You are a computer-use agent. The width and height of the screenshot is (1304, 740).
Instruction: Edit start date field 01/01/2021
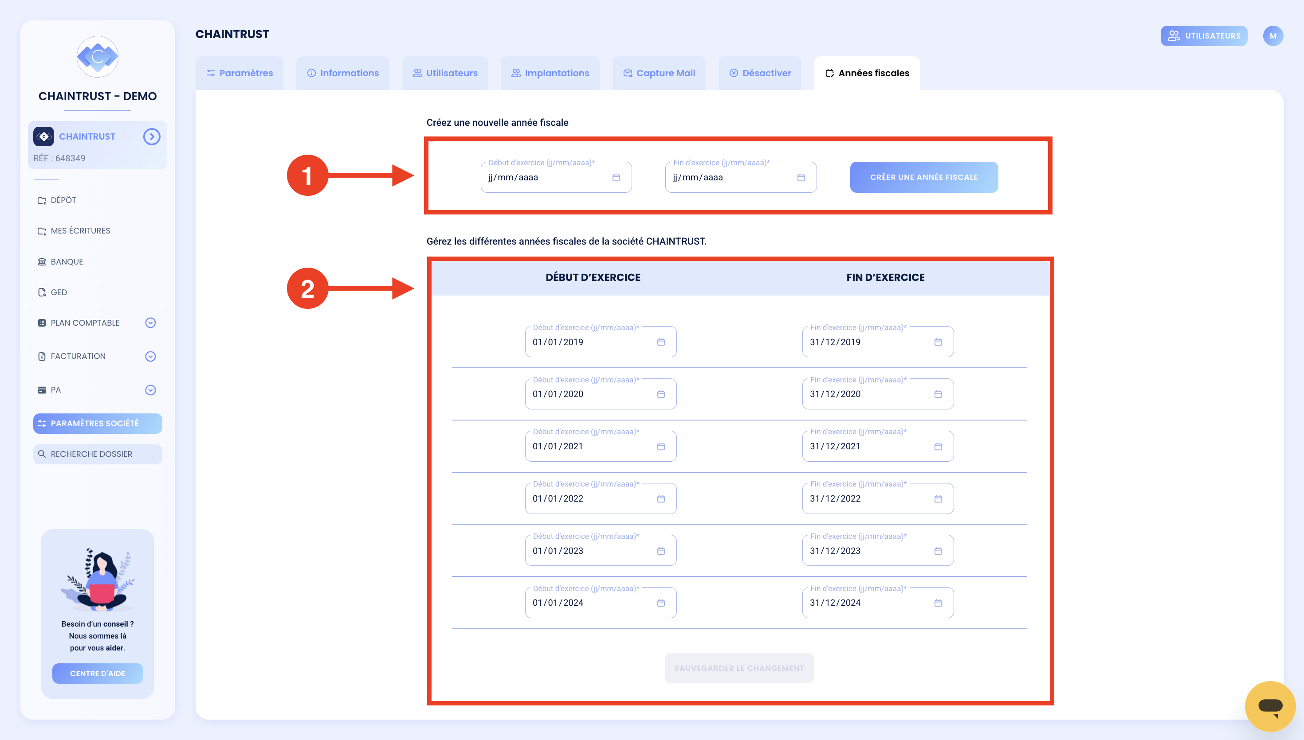601,446
